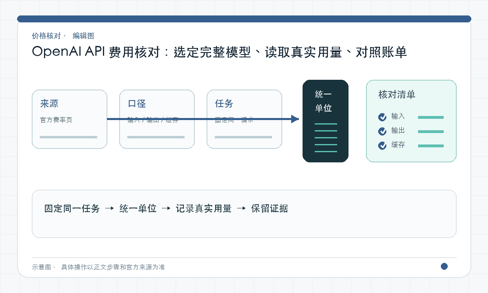Click 固定同一任务 in the flow row

pos(72,209)
